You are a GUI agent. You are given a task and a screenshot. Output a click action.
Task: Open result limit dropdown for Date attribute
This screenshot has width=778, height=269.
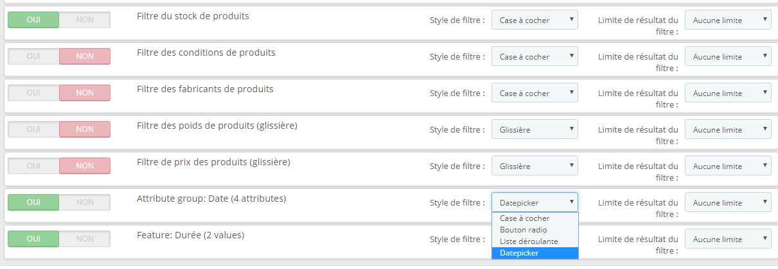[x=728, y=202]
